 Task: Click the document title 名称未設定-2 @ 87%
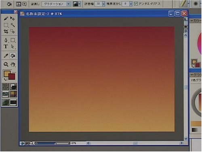pyautogui.click(x=44, y=14)
